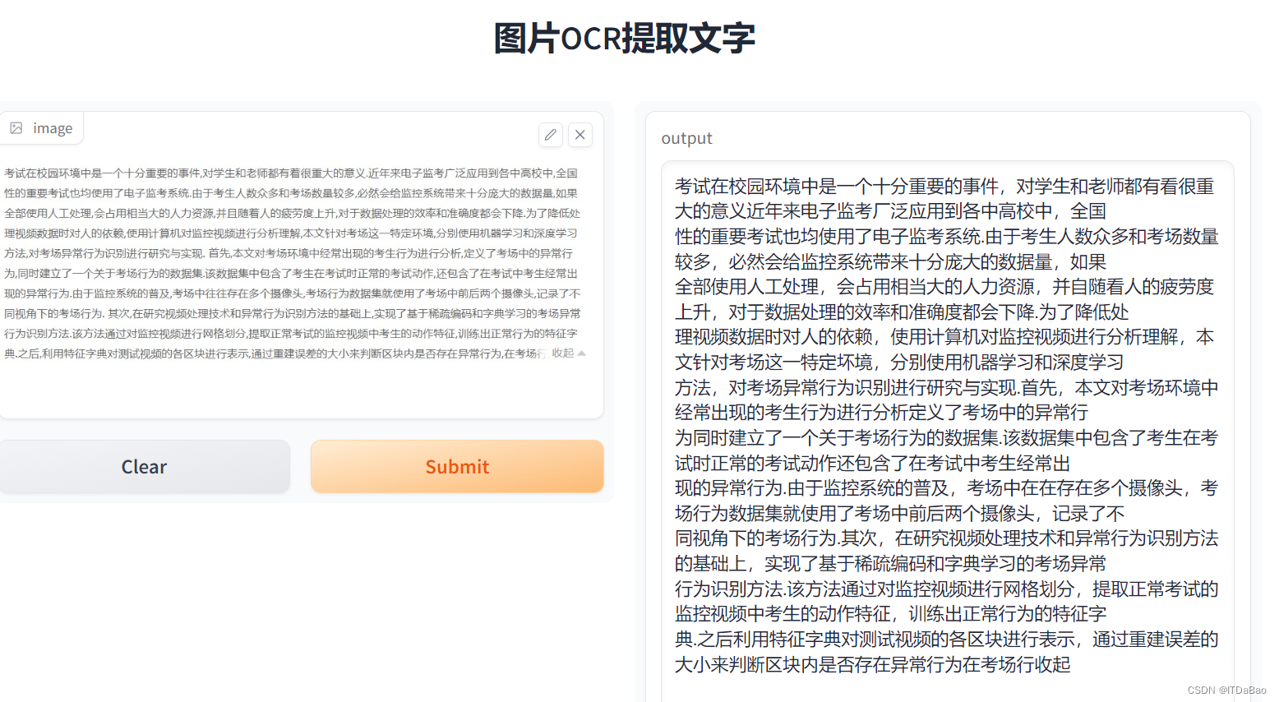This screenshot has width=1279, height=702.
Task: Click the Submit button
Action: [x=457, y=467]
